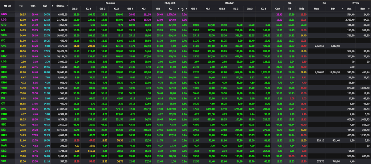Screen dimensions: 371x164
Task: Open CTI stock symbol
Action: (x=4, y=103)
